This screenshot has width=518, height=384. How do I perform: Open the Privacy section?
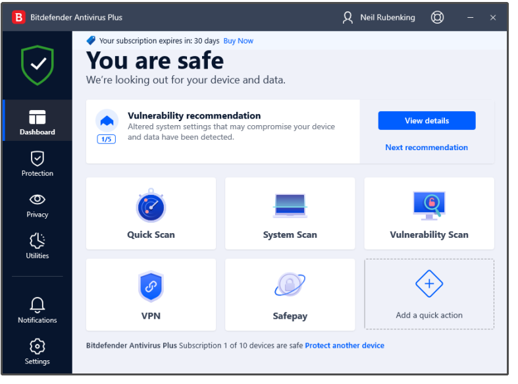click(x=38, y=206)
